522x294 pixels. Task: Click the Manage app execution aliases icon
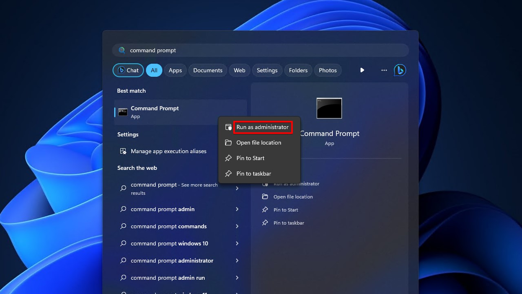click(123, 151)
